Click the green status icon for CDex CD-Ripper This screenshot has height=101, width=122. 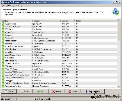[3, 69]
